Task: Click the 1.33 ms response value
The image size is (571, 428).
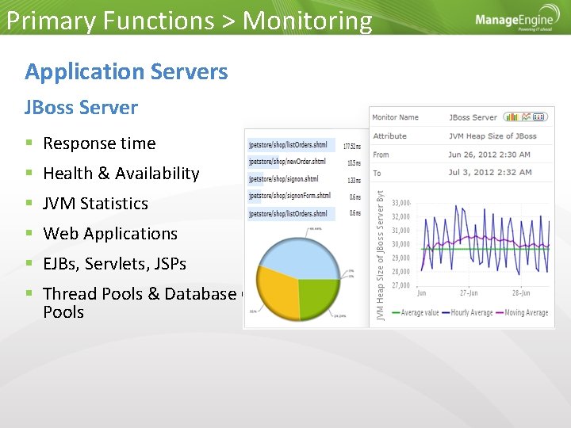Action: tap(354, 181)
